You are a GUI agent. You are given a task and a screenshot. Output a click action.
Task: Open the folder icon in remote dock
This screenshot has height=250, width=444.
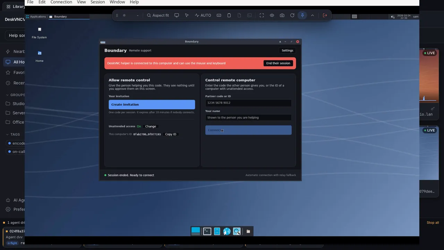(248, 231)
